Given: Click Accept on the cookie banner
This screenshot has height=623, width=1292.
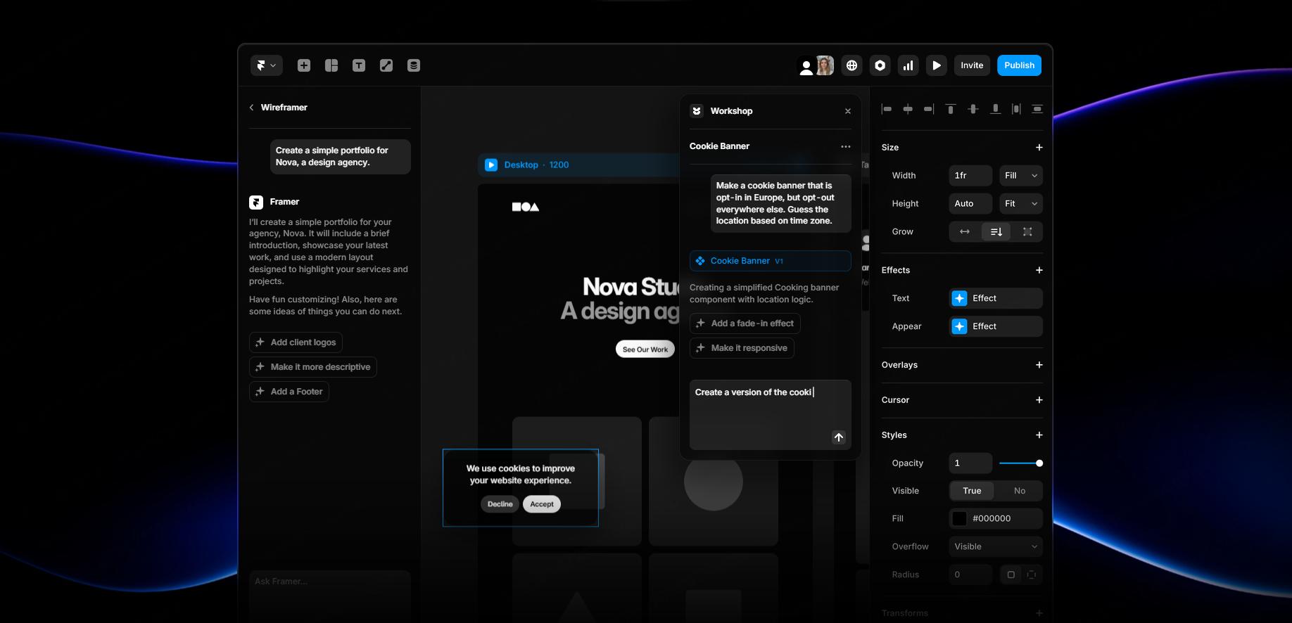Looking at the screenshot, I should (x=542, y=504).
